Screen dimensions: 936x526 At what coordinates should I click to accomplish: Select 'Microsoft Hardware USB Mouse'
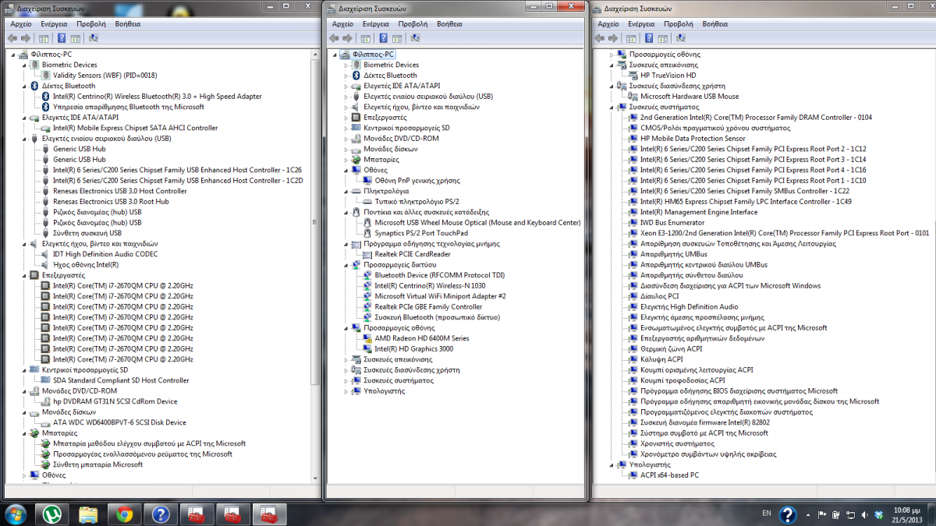coord(690,97)
